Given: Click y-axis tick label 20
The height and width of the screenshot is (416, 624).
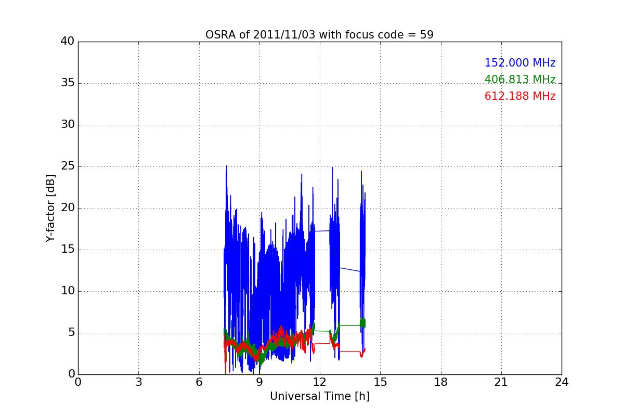Looking at the screenshot, I should (68, 208).
